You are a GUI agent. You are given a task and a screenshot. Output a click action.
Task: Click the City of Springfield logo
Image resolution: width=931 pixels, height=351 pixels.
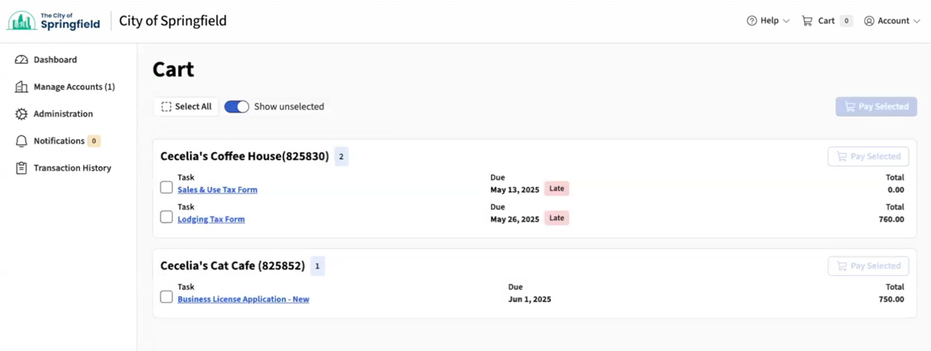(53, 21)
